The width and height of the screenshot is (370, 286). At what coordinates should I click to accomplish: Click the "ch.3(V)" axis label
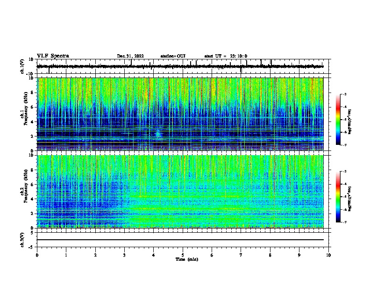click(22, 240)
